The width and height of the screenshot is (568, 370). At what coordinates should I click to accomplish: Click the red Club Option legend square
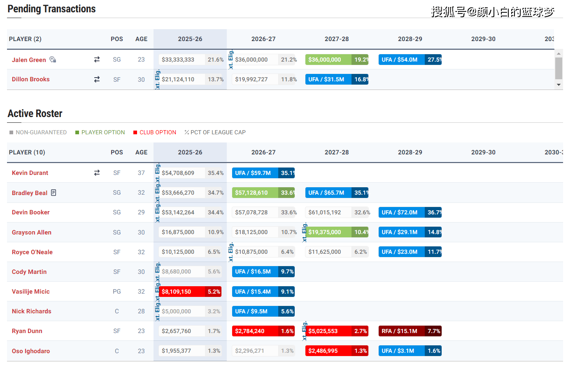tap(135, 132)
